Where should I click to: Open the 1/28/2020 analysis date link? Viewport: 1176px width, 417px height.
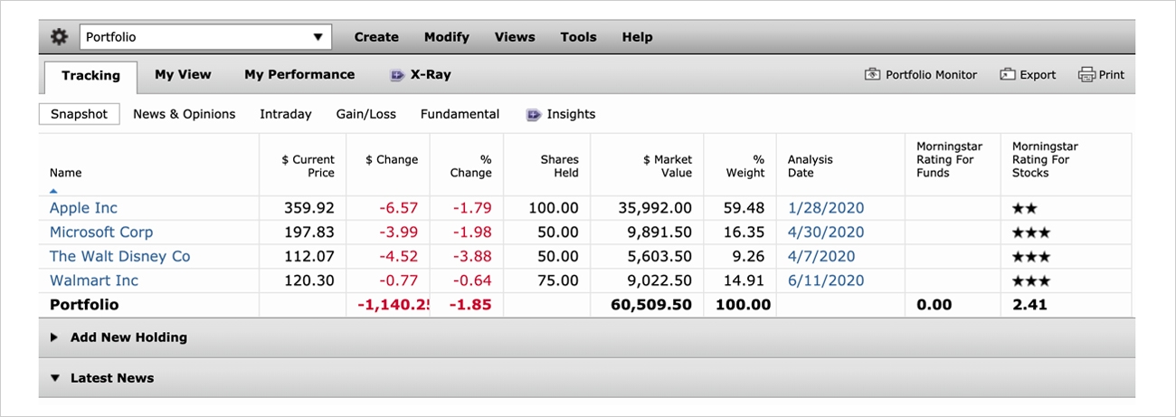[826, 208]
